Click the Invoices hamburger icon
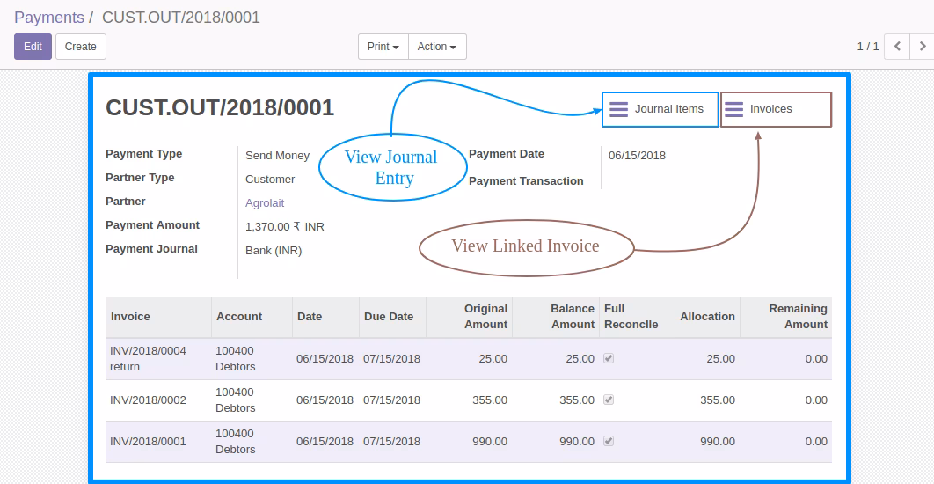The height and width of the screenshot is (484, 934). click(x=733, y=109)
